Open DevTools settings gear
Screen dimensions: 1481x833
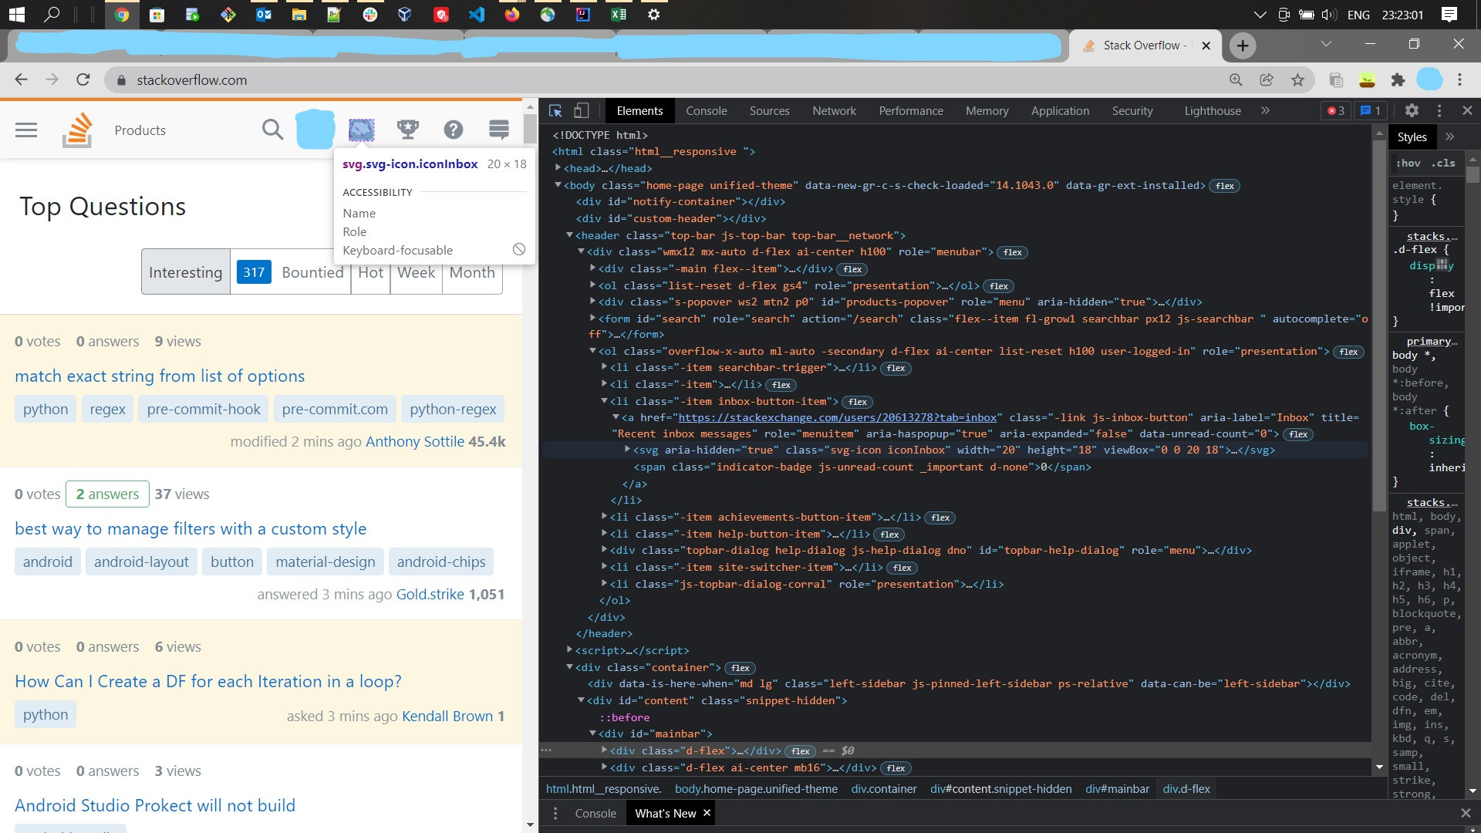coord(1412,111)
